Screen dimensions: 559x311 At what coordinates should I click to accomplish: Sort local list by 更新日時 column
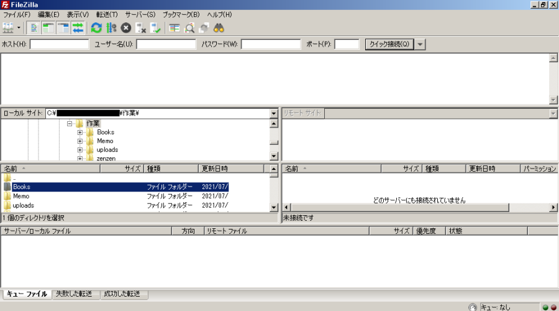231,169
